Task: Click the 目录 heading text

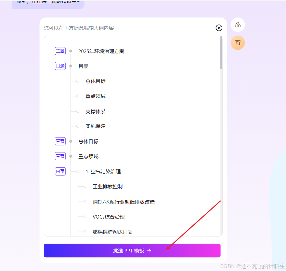Action: click(x=83, y=66)
